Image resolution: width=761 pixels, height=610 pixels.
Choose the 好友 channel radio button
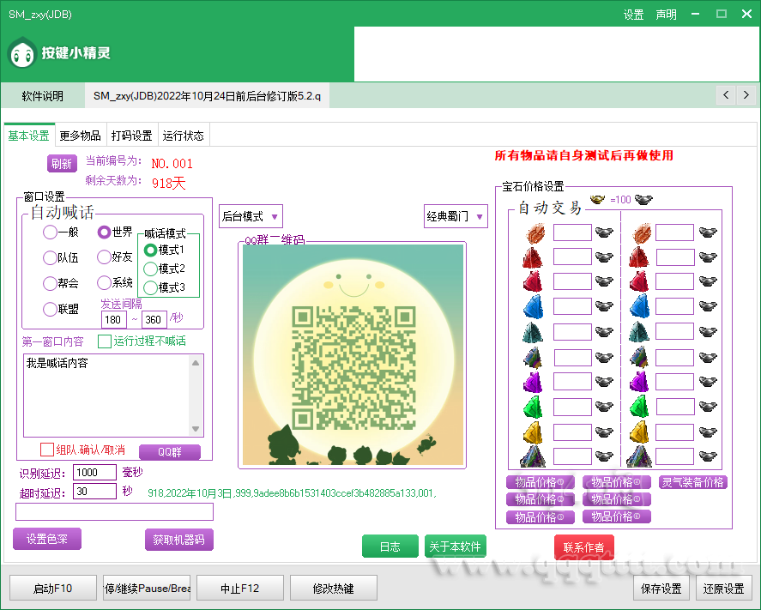[x=104, y=257]
